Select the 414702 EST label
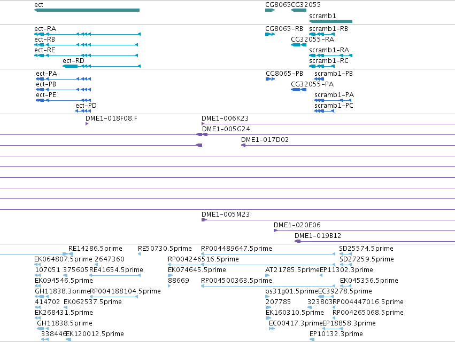Image resolution: width=455 pixels, height=342 pixels. click(47, 303)
